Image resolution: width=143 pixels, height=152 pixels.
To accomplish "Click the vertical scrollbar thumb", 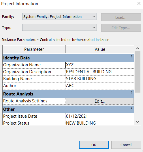I will click(138, 72).
